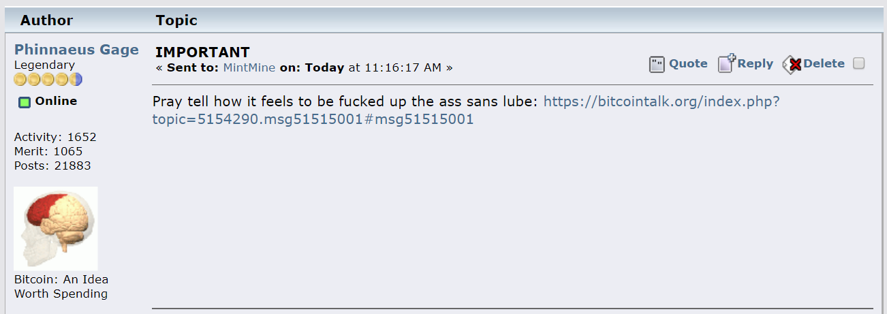
Task: Click the Online status text
Action: point(56,101)
